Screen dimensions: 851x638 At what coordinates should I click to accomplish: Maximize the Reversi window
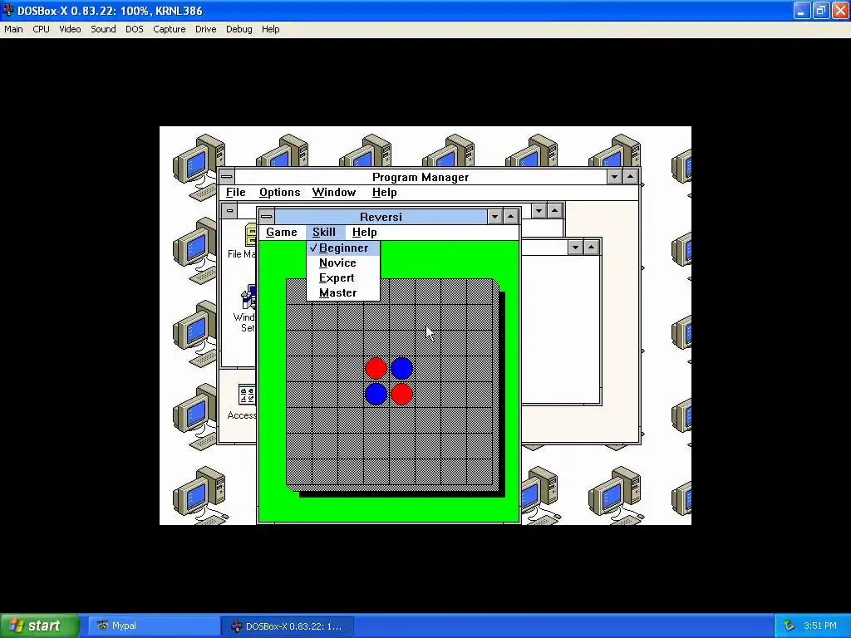click(511, 217)
